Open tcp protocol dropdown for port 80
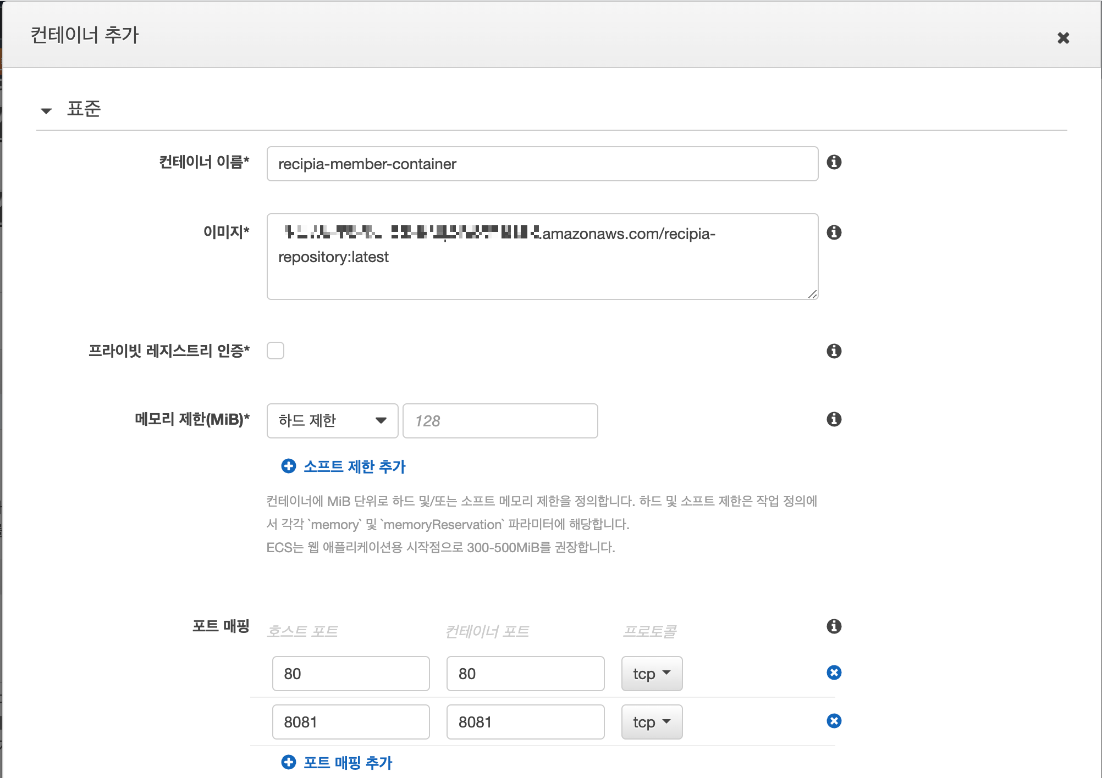The height and width of the screenshot is (778, 1102). coord(652,674)
